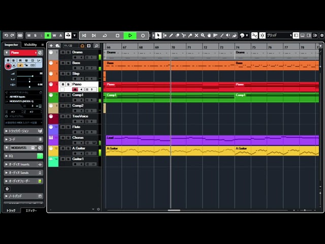Expand the オーディオフェーダー section
The image size is (325, 244).
[x=23, y=181]
